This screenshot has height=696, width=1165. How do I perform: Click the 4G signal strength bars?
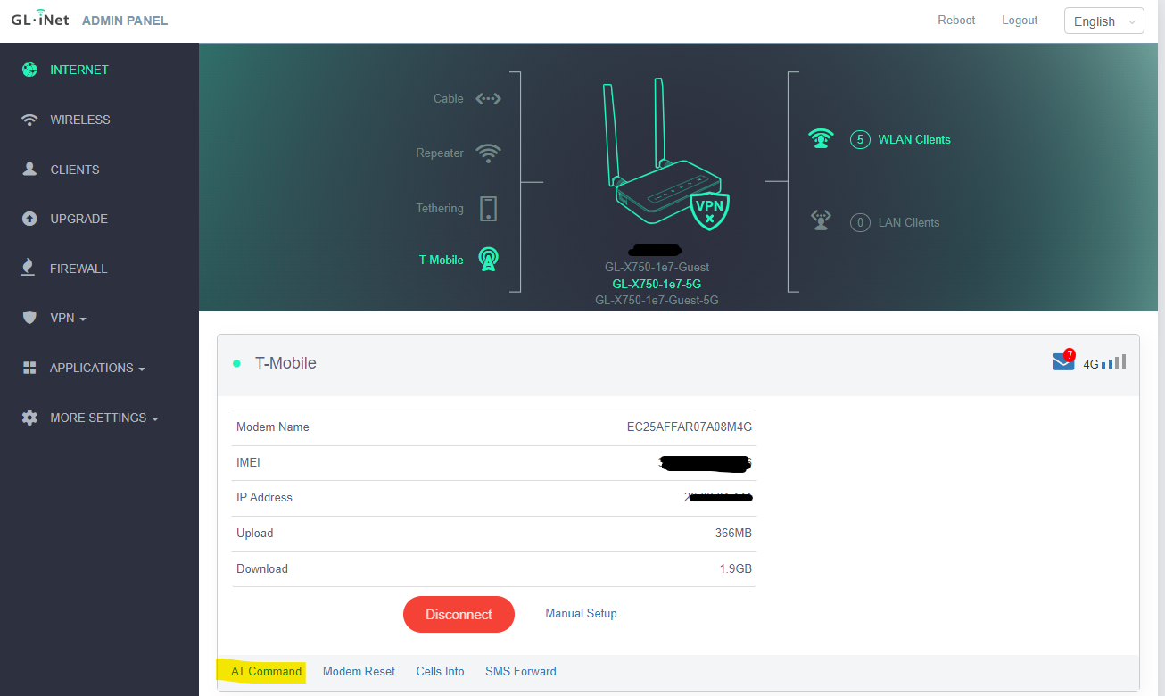pos(1113,361)
